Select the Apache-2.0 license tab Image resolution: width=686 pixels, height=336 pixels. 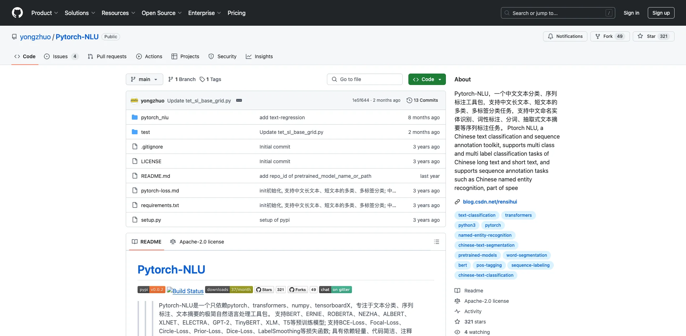click(197, 242)
